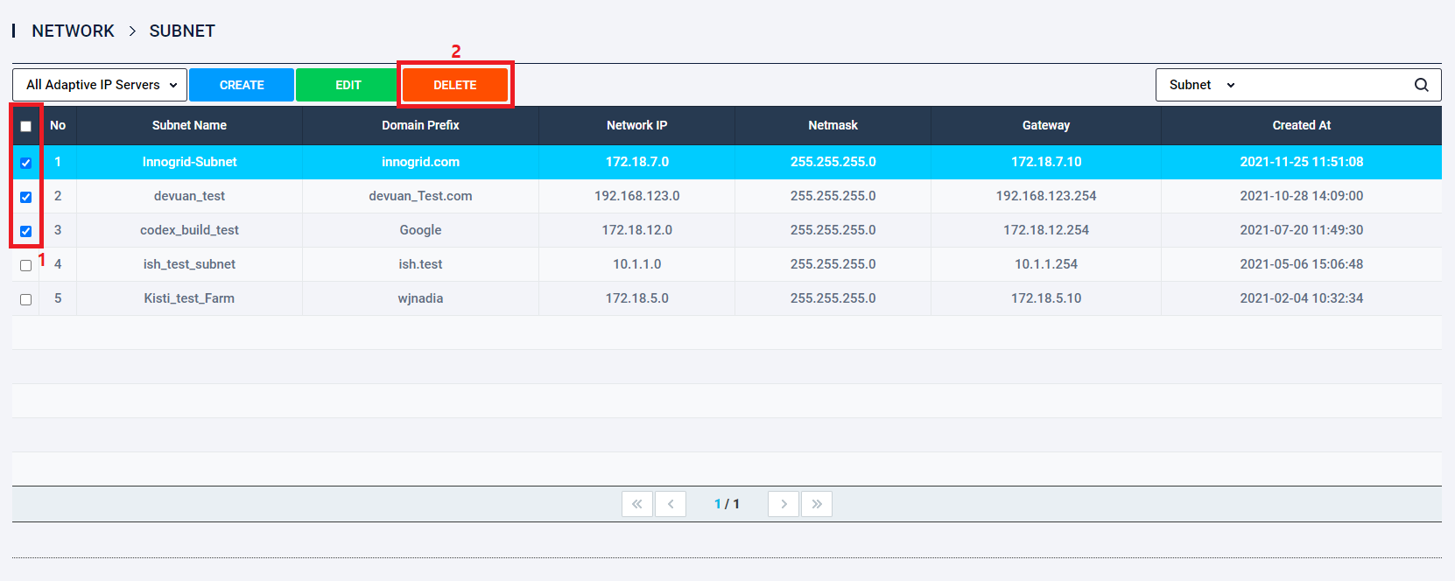Screen dimensions: 1455x581
Task: Click wjnadia domain prefix cell
Action: coord(420,298)
